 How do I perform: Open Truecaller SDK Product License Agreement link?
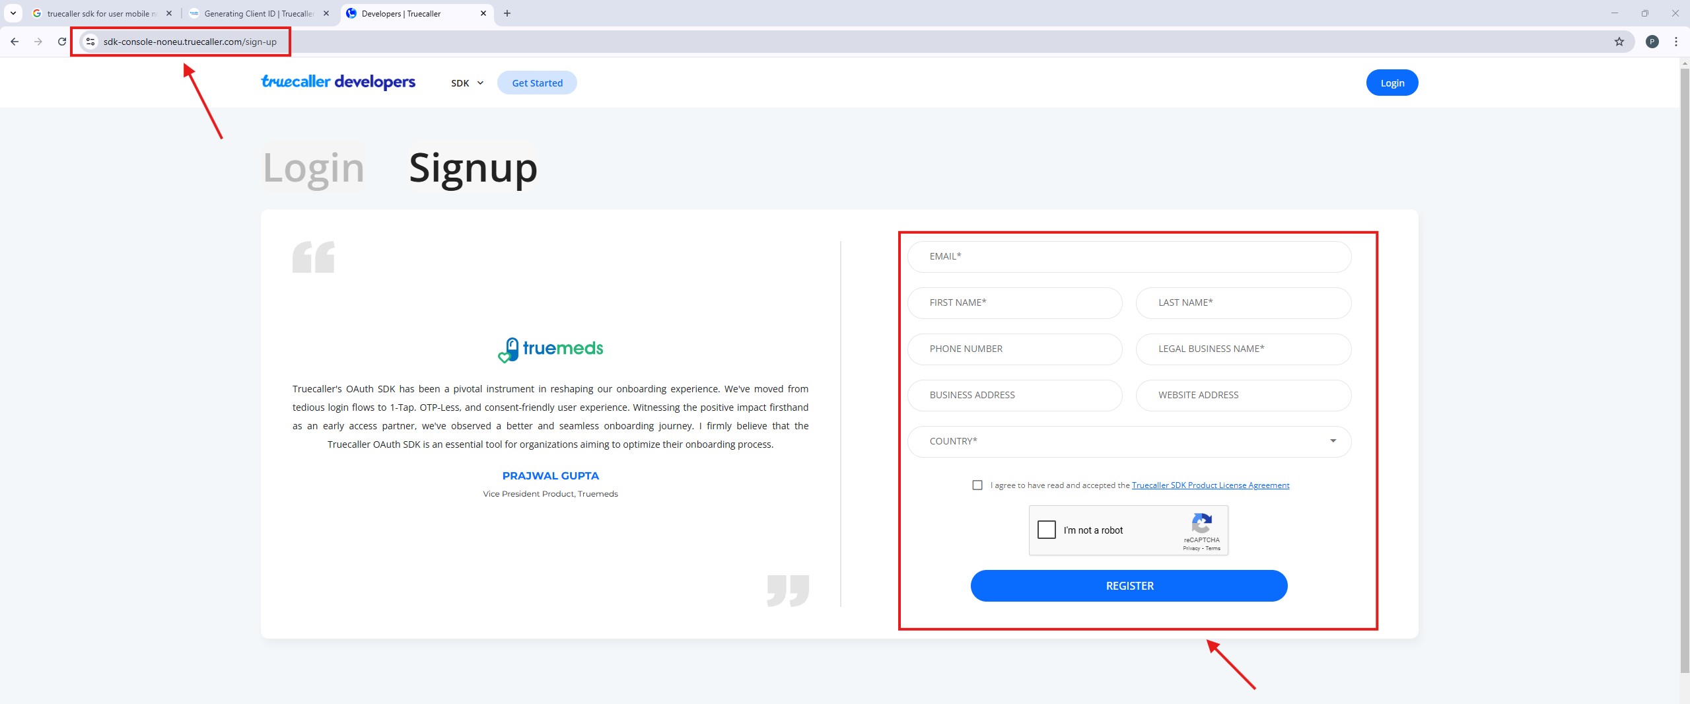pyautogui.click(x=1210, y=485)
